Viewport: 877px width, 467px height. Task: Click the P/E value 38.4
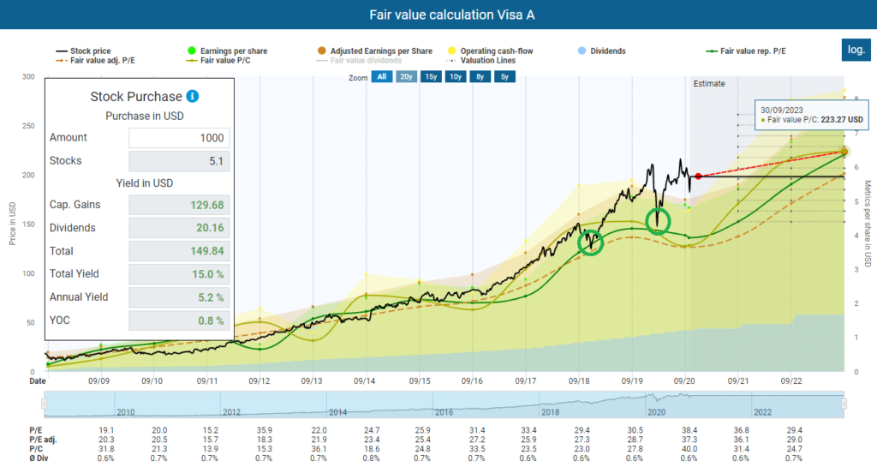click(x=689, y=430)
